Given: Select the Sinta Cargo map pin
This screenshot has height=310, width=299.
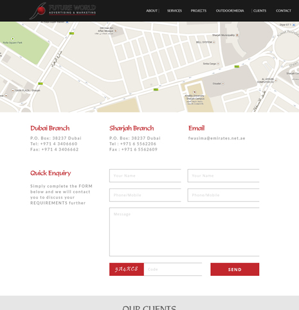Looking at the screenshot, I should click(x=218, y=64).
